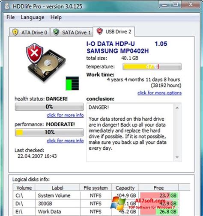Minimize the HDDlife Pro window
Image resolution: width=203 pixels, height=216 pixels.
[x=165, y=5]
